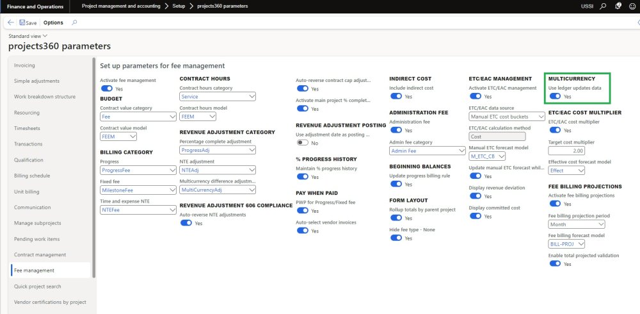Viewport: 640px width, 314px height.
Task: Select the Invoicing tab
Action: click(25, 65)
